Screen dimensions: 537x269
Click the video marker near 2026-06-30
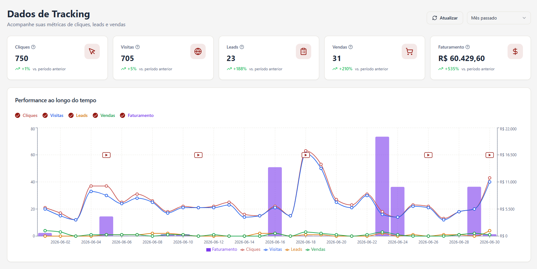click(x=490, y=155)
